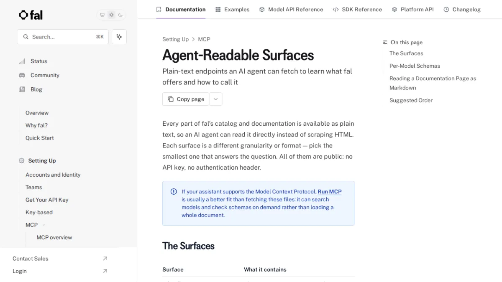Open Accounts and Identity page

[53, 175]
